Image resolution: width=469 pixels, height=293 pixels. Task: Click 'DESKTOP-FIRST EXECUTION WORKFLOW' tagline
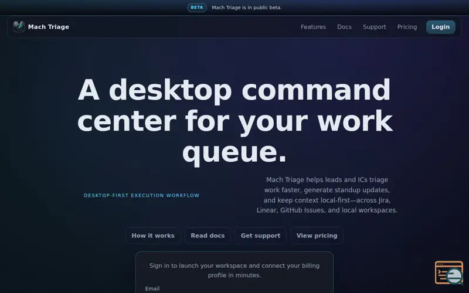[141, 195]
